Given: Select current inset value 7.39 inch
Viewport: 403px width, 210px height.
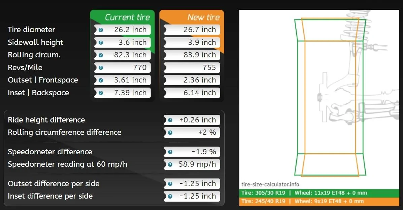Looking at the screenshot, I should tap(122, 93).
